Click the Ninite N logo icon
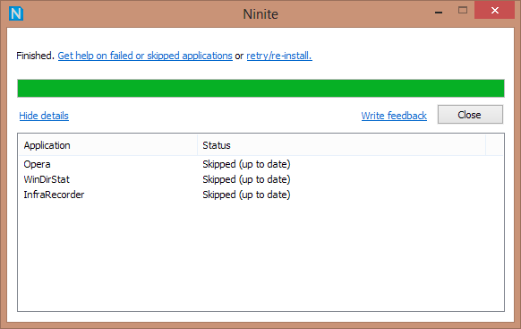521x329 pixels. point(16,13)
